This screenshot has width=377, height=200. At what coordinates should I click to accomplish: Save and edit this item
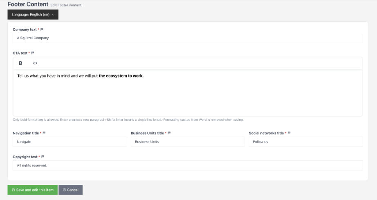pos(33,190)
